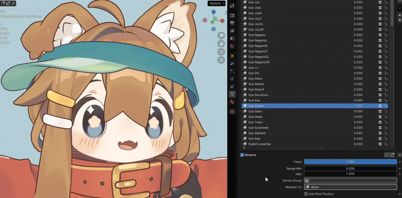Open the View Layer properties tab
Screen dimensions: 402x198
point(232,31)
